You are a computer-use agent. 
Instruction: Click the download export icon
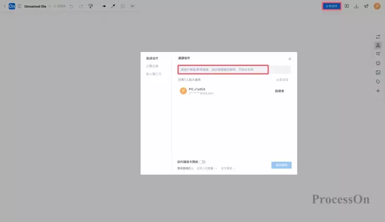pos(356,6)
